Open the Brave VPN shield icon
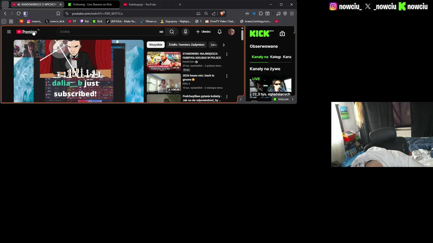 [x=285, y=13]
